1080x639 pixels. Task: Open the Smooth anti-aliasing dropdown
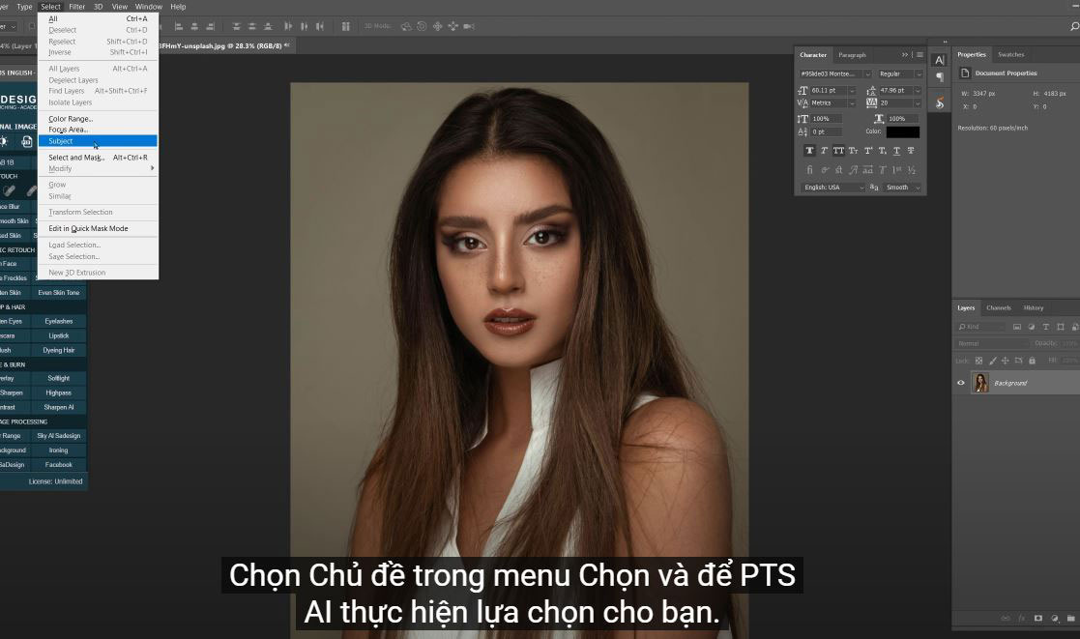coord(902,188)
